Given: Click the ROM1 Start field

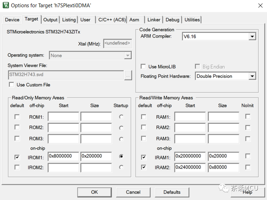Looking at the screenshot, I should (x=63, y=116).
